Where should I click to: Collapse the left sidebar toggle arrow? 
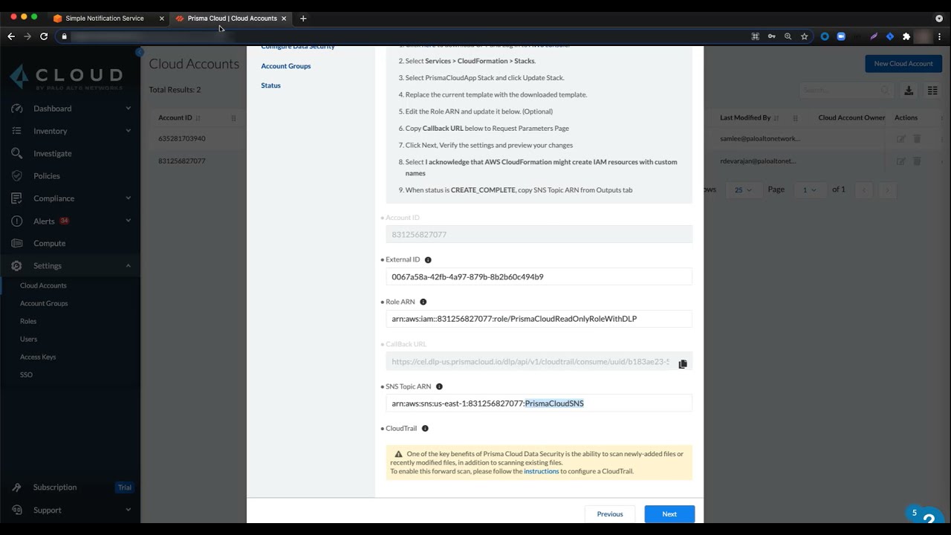point(139,52)
